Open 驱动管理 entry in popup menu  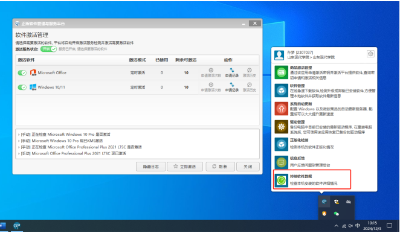pyautogui.click(x=324, y=127)
